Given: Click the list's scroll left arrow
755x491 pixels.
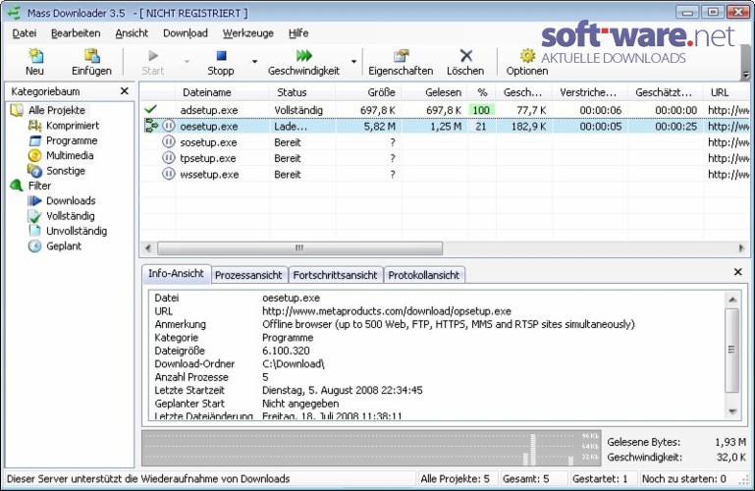Looking at the screenshot, I should tap(148, 247).
